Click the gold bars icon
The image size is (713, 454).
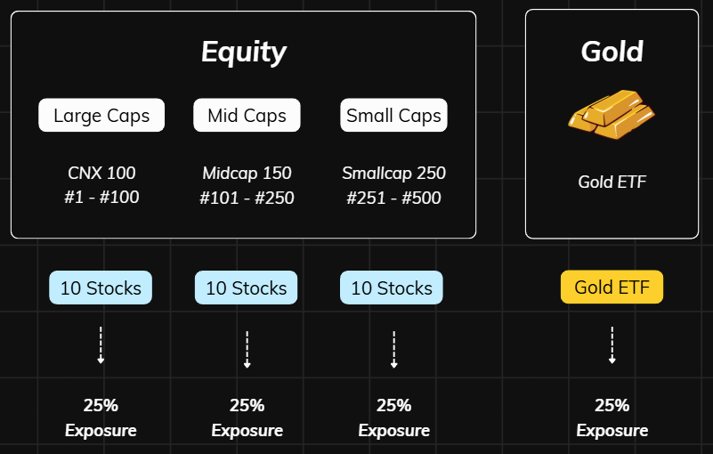(612, 114)
